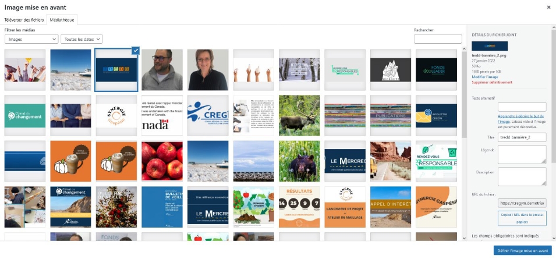Switch to Téléverser des fichiers tab

point(24,20)
